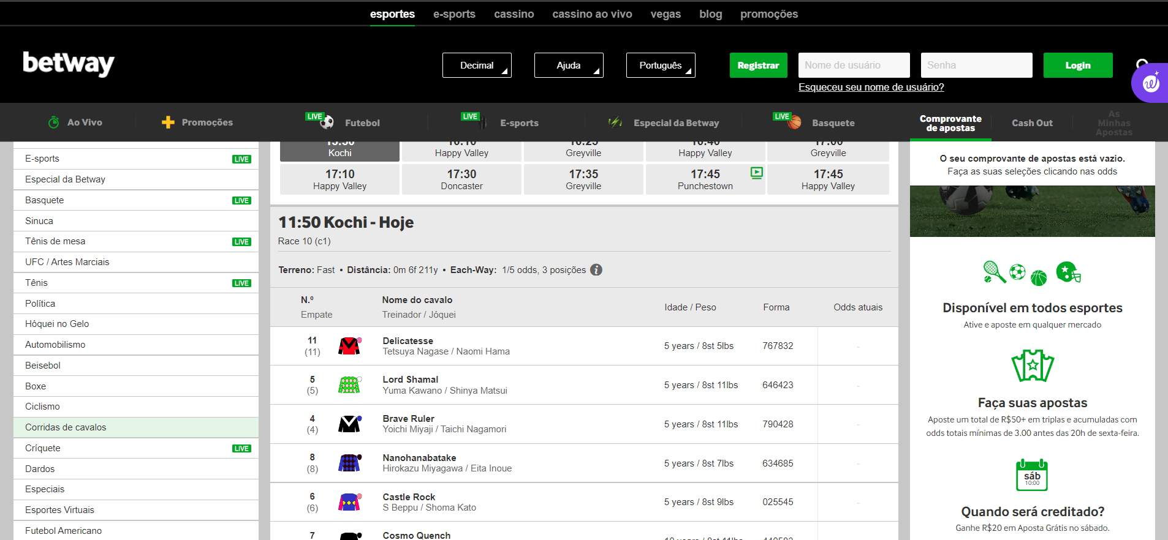Open the cassino ao vivo tab
The width and height of the screenshot is (1168, 540).
click(x=592, y=14)
